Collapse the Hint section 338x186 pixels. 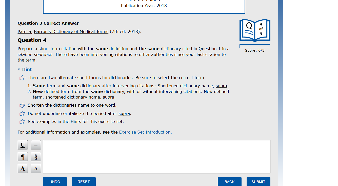tap(25, 69)
